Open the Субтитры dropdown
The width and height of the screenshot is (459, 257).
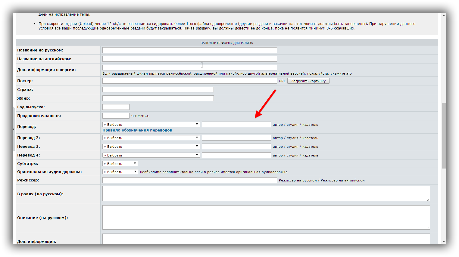[120, 164]
